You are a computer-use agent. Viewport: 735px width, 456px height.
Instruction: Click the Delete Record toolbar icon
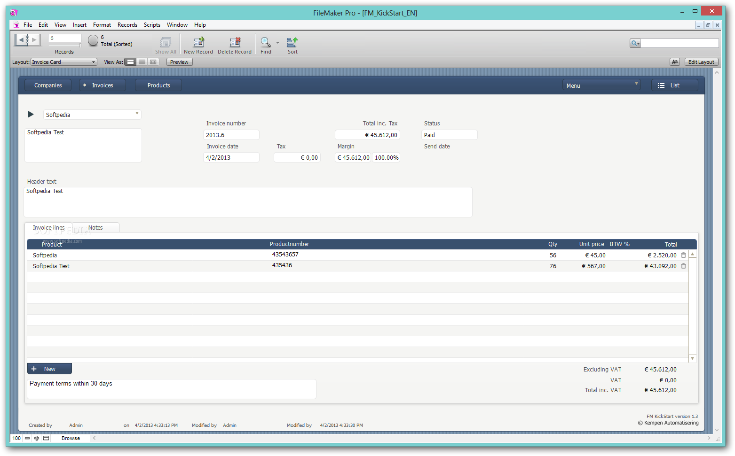click(235, 42)
